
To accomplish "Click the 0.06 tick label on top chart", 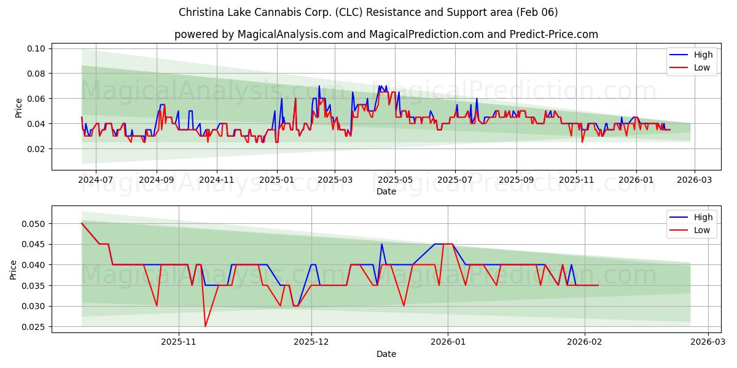I will click(x=37, y=99).
